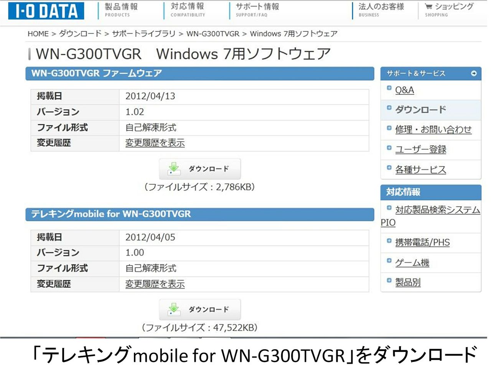Image resolution: width=491 pixels, height=371 pixels.
Task: Click the サポート＆サービス header arrow icon
Action: (474, 73)
